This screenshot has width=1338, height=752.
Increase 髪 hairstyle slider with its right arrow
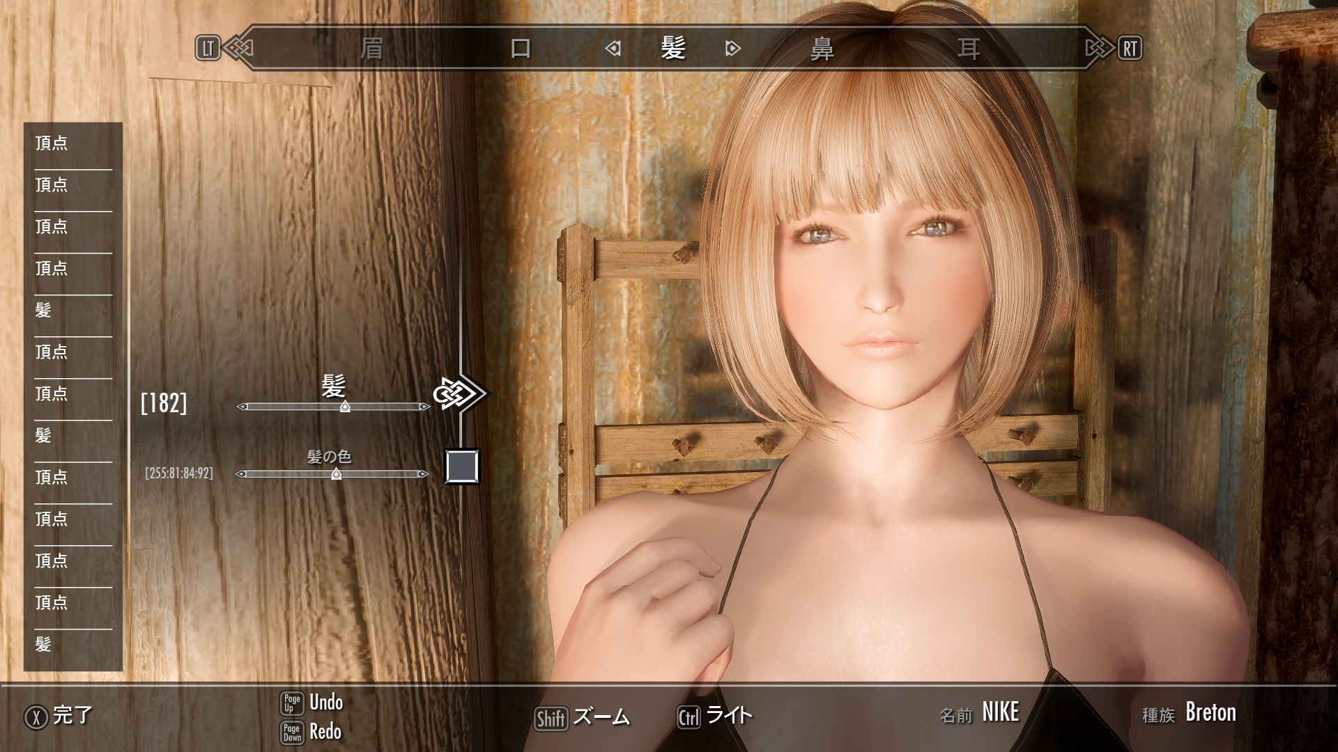(424, 407)
